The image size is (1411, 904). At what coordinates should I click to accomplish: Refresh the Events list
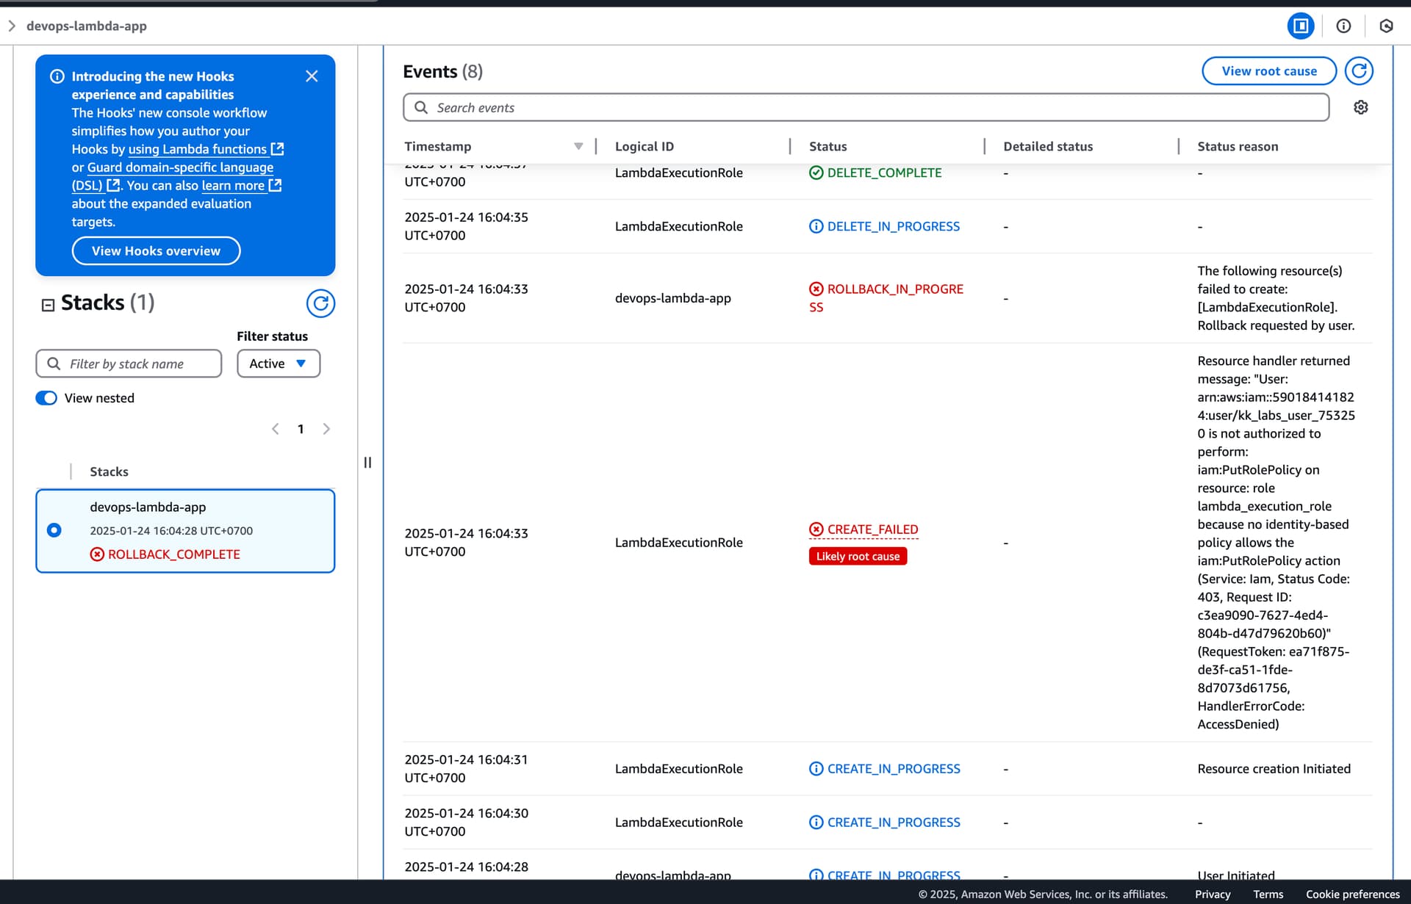click(1359, 71)
